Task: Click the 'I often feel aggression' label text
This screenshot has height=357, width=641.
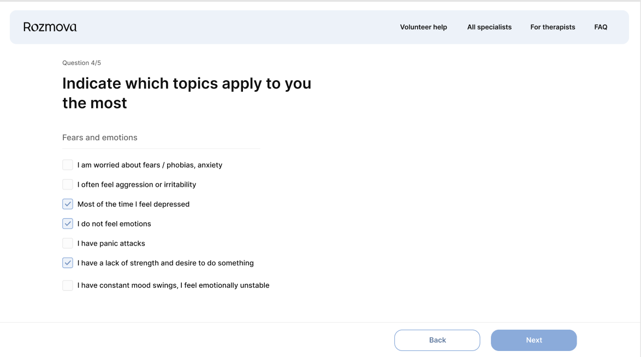Action: pos(136,185)
